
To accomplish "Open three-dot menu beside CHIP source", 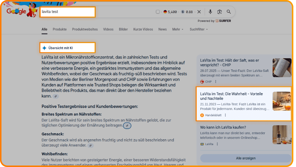I will point(216,82).
